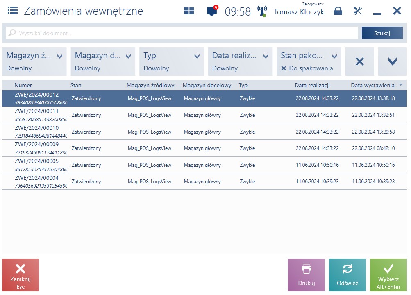Screen dimensions: 411x295
Task: Expand the Data realizacji filter dropdown
Action: [241, 61]
